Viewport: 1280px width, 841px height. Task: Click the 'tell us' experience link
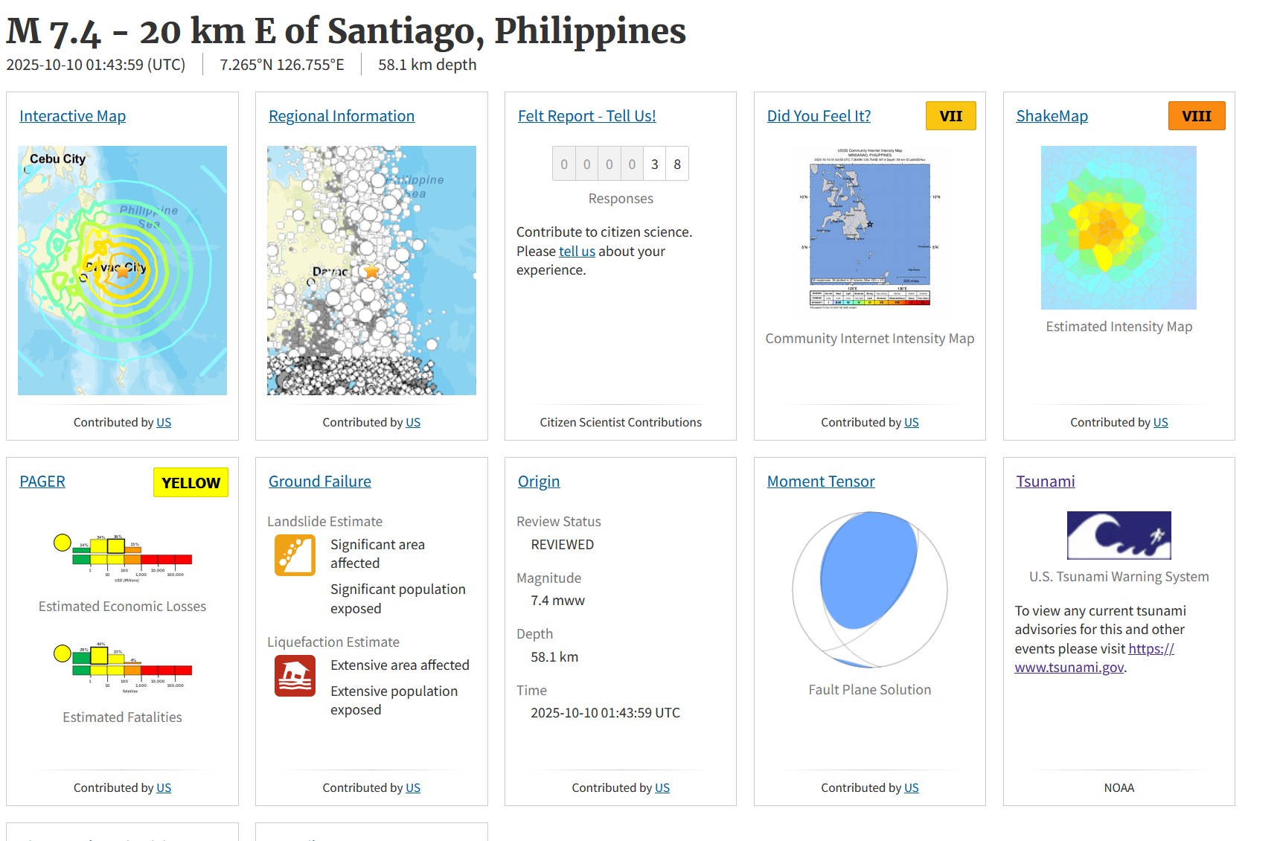[x=577, y=252]
